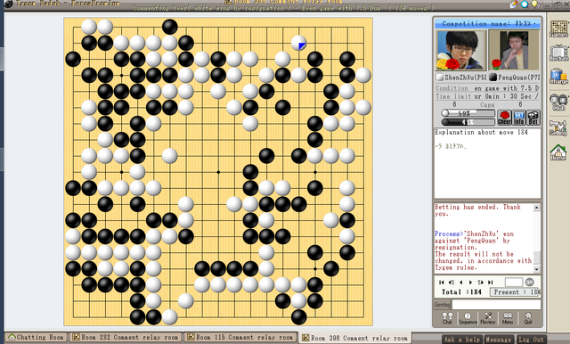Step forward one move

tap(470, 283)
